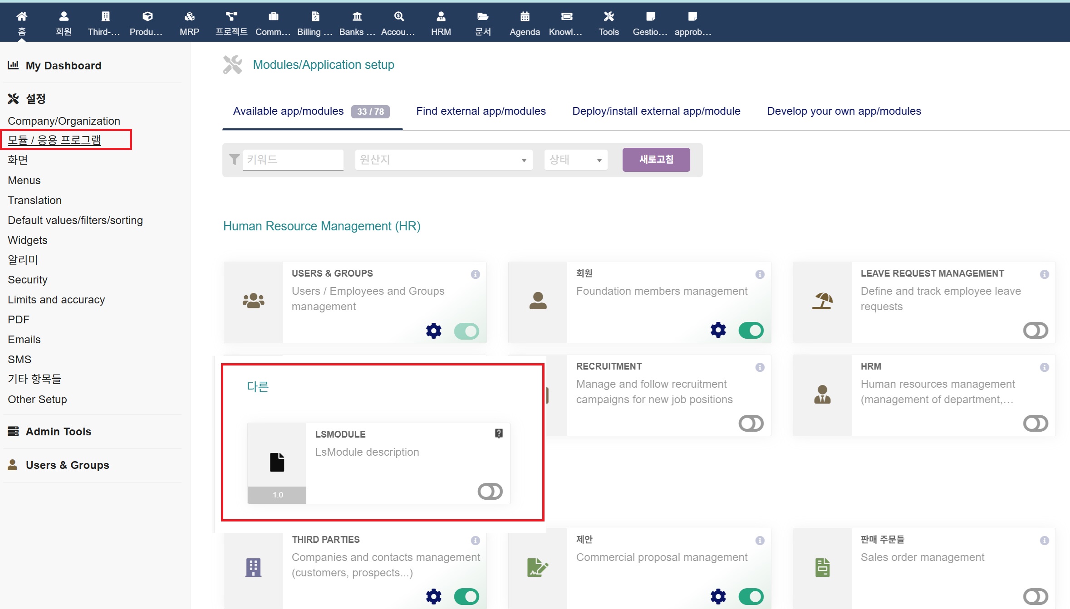Open the Agenda calendar icon
Viewport: 1070px width, 609px height.
pyautogui.click(x=525, y=17)
